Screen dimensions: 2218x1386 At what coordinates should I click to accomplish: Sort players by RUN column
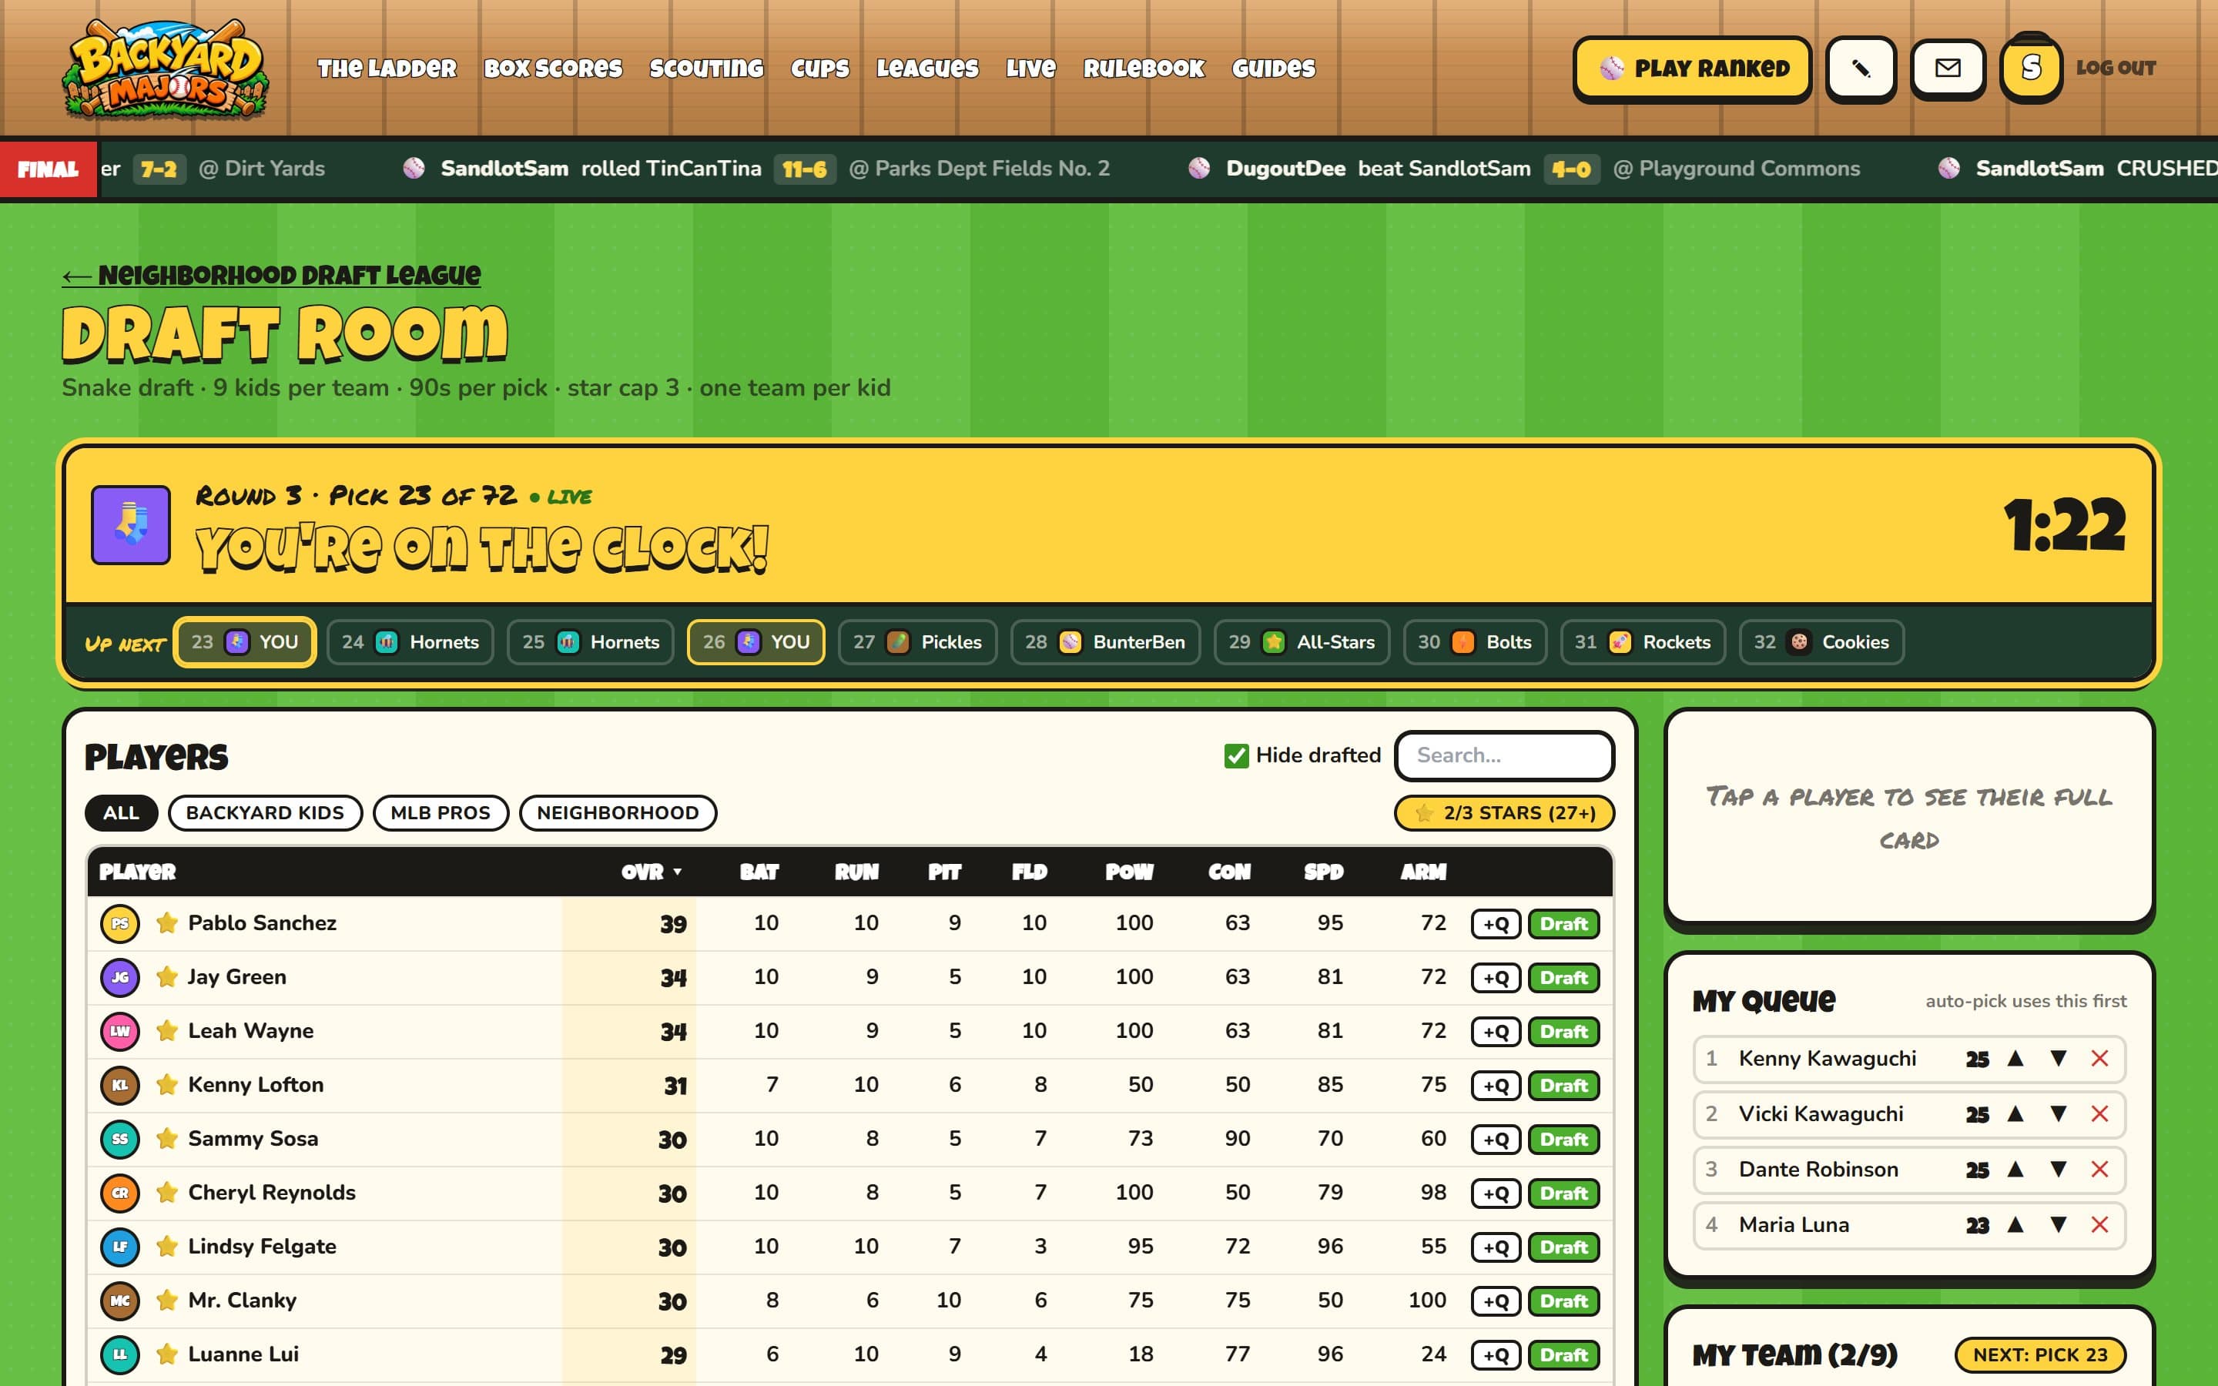click(856, 872)
